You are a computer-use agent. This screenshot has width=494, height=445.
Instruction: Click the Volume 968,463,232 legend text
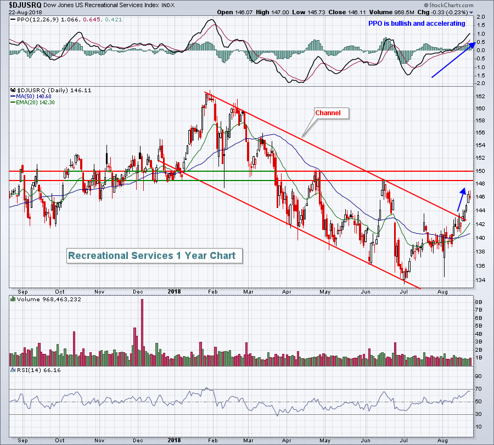click(49, 299)
